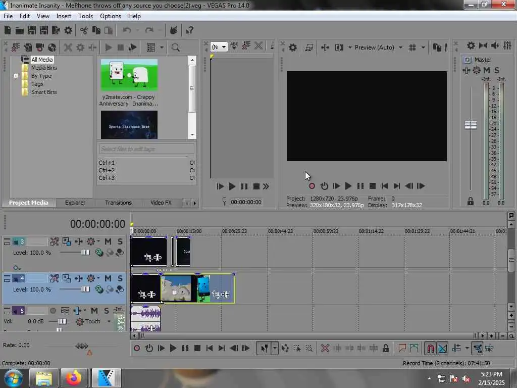
Task: Open the Options menu
Action: (111, 16)
